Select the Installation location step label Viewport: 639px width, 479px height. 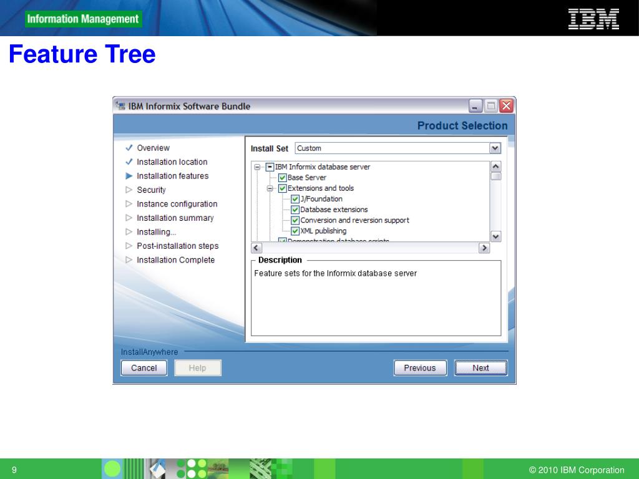pos(172,162)
